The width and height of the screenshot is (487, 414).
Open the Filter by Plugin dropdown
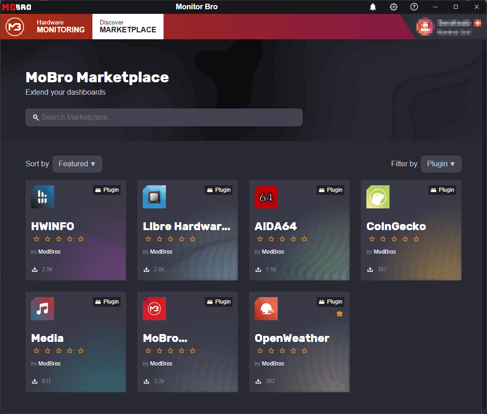click(x=441, y=164)
